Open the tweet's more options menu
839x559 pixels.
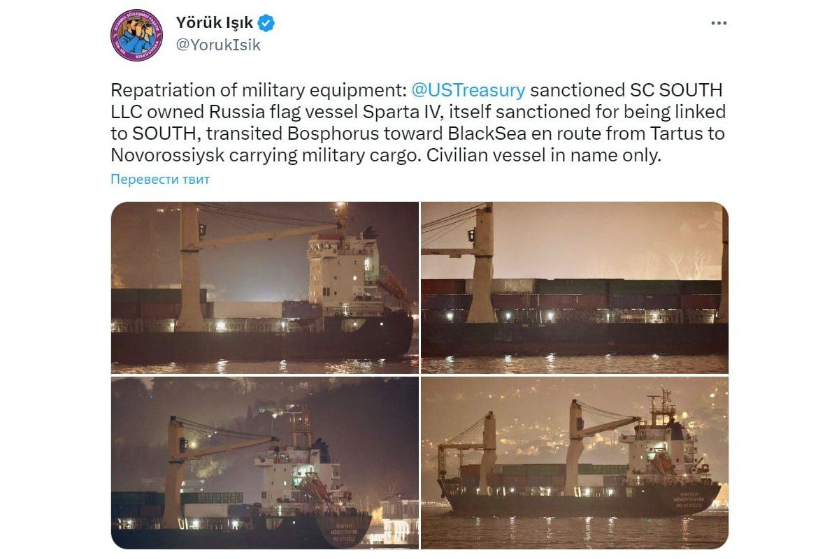pyautogui.click(x=719, y=23)
